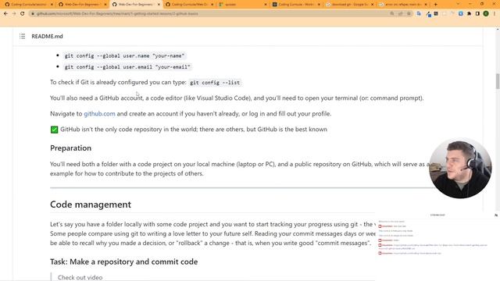Open the green profile avatar menu
The image size is (500, 281).
[x=486, y=14]
